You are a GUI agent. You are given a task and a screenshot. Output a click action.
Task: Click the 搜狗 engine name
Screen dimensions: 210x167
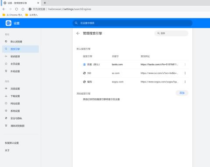point(90,82)
